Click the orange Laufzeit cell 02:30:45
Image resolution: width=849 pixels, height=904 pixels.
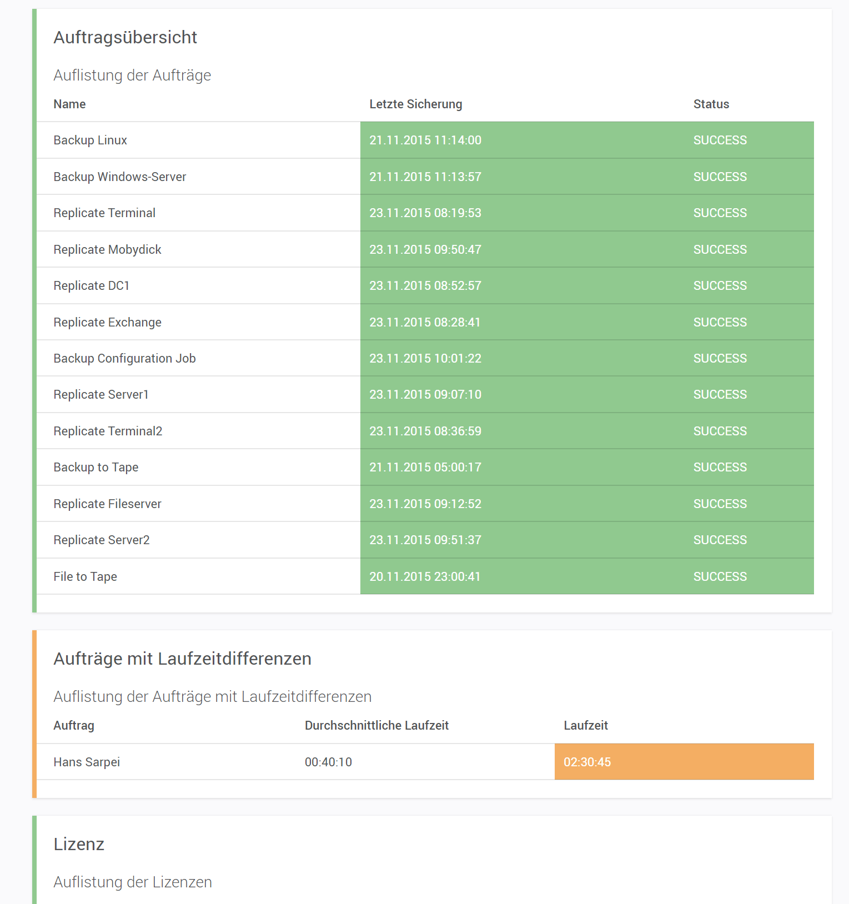pos(587,762)
